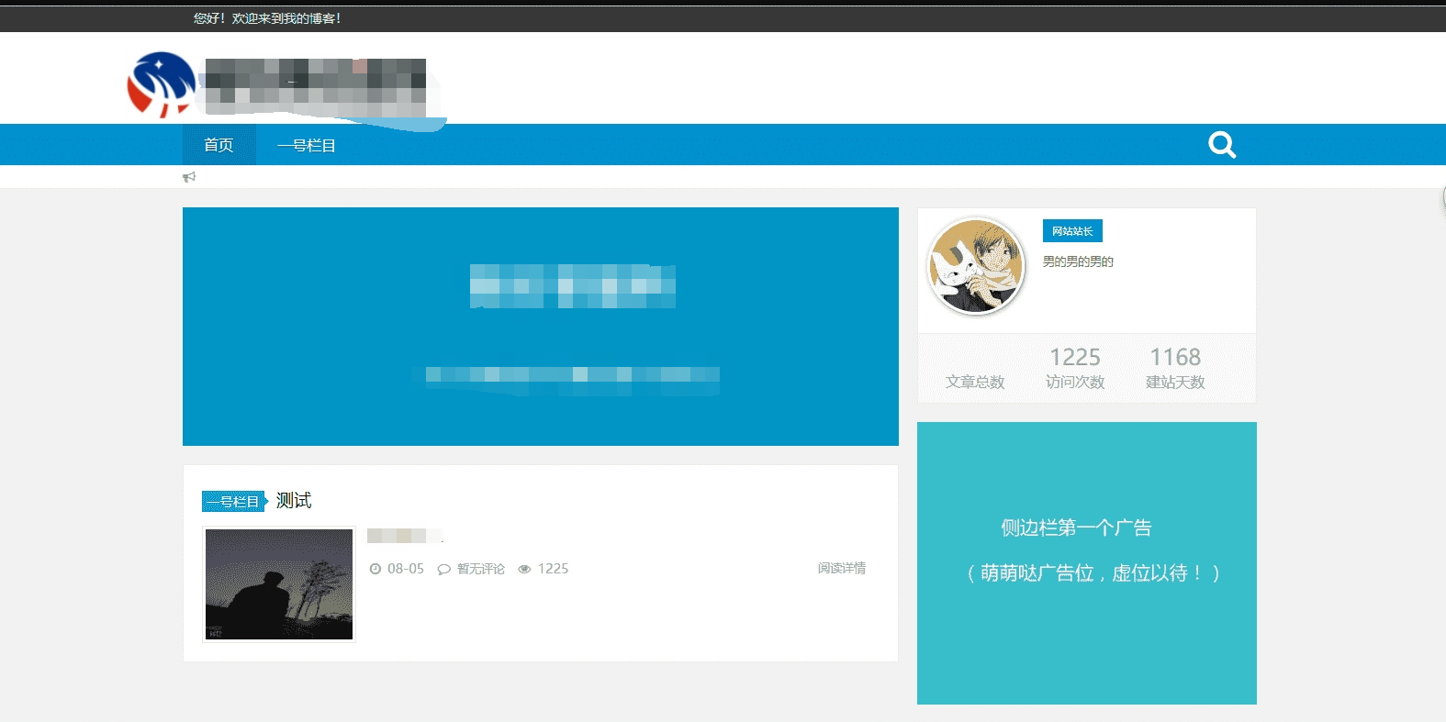The height and width of the screenshot is (722, 1446).
Task: Click the clock icon beside 08-05
Action: pyautogui.click(x=376, y=569)
